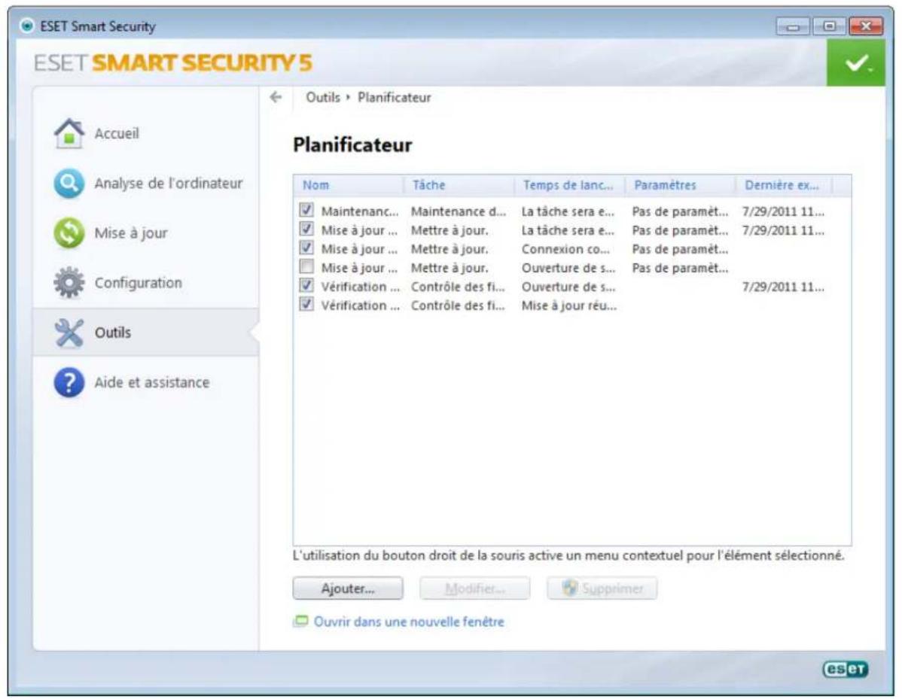Click the ESET logo at bottom right
Image resolution: width=902 pixels, height=699 pixels.
click(845, 669)
